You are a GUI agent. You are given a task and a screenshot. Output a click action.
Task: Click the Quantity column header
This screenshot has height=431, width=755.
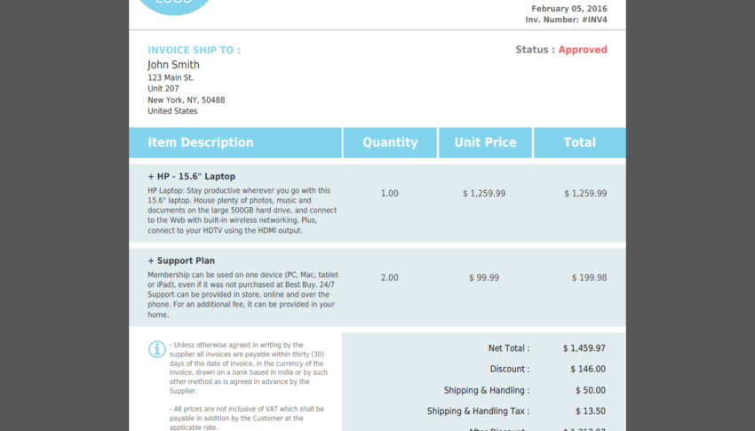tap(390, 142)
